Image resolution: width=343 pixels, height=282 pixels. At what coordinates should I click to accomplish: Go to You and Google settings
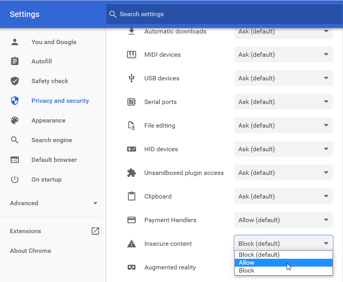(x=54, y=42)
